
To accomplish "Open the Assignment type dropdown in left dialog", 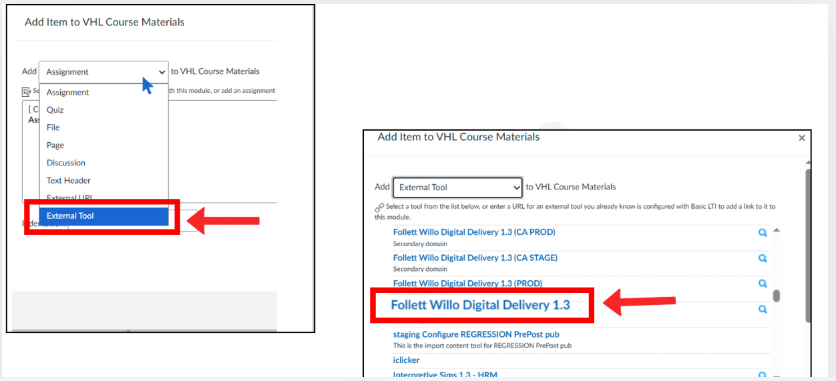I will (103, 72).
